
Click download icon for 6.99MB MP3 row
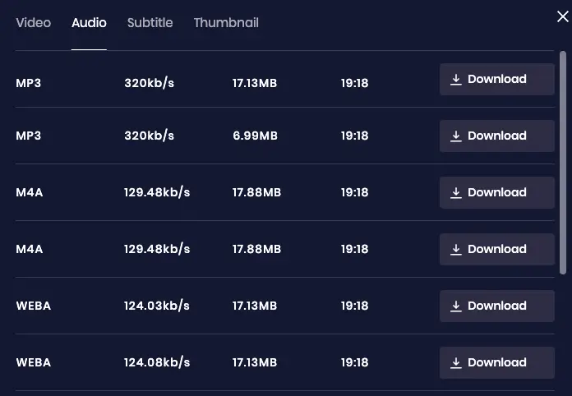pyautogui.click(x=456, y=136)
